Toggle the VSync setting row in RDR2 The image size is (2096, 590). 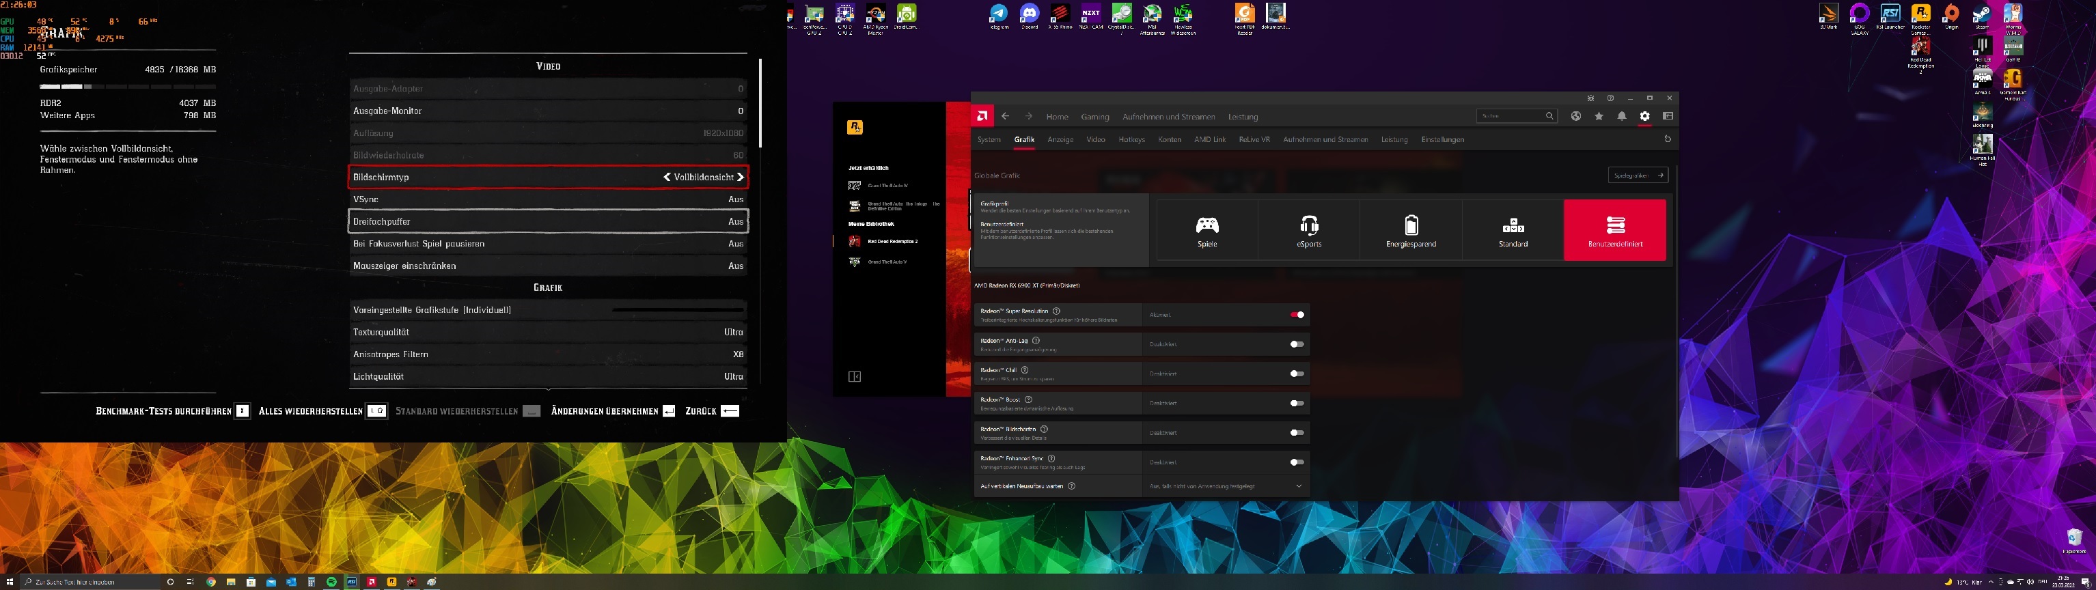[x=549, y=199]
